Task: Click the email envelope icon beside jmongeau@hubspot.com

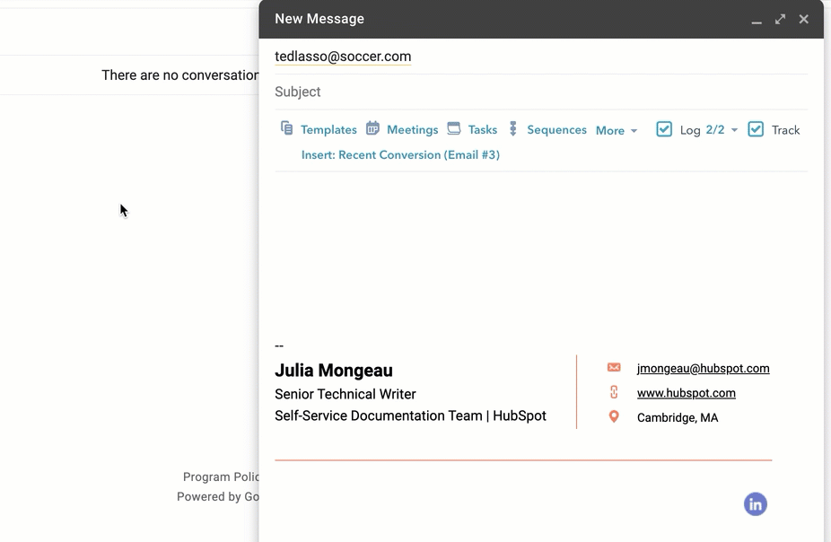Action: pyautogui.click(x=613, y=367)
